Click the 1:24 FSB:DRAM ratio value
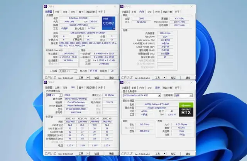 click(x=165, y=37)
